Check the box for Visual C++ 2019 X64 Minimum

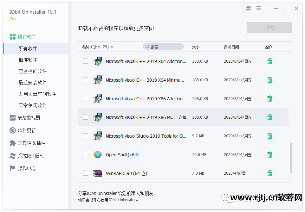click(86, 80)
